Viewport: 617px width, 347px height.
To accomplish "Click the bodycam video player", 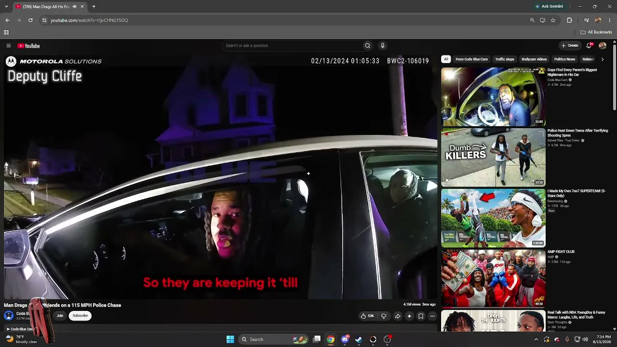I will (x=220, y=177).
